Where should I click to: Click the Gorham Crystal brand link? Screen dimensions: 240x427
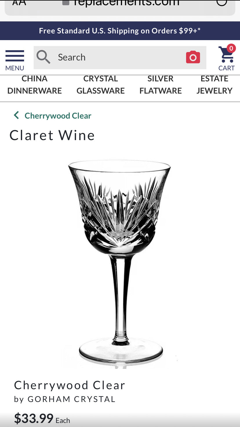click(72, 399)
